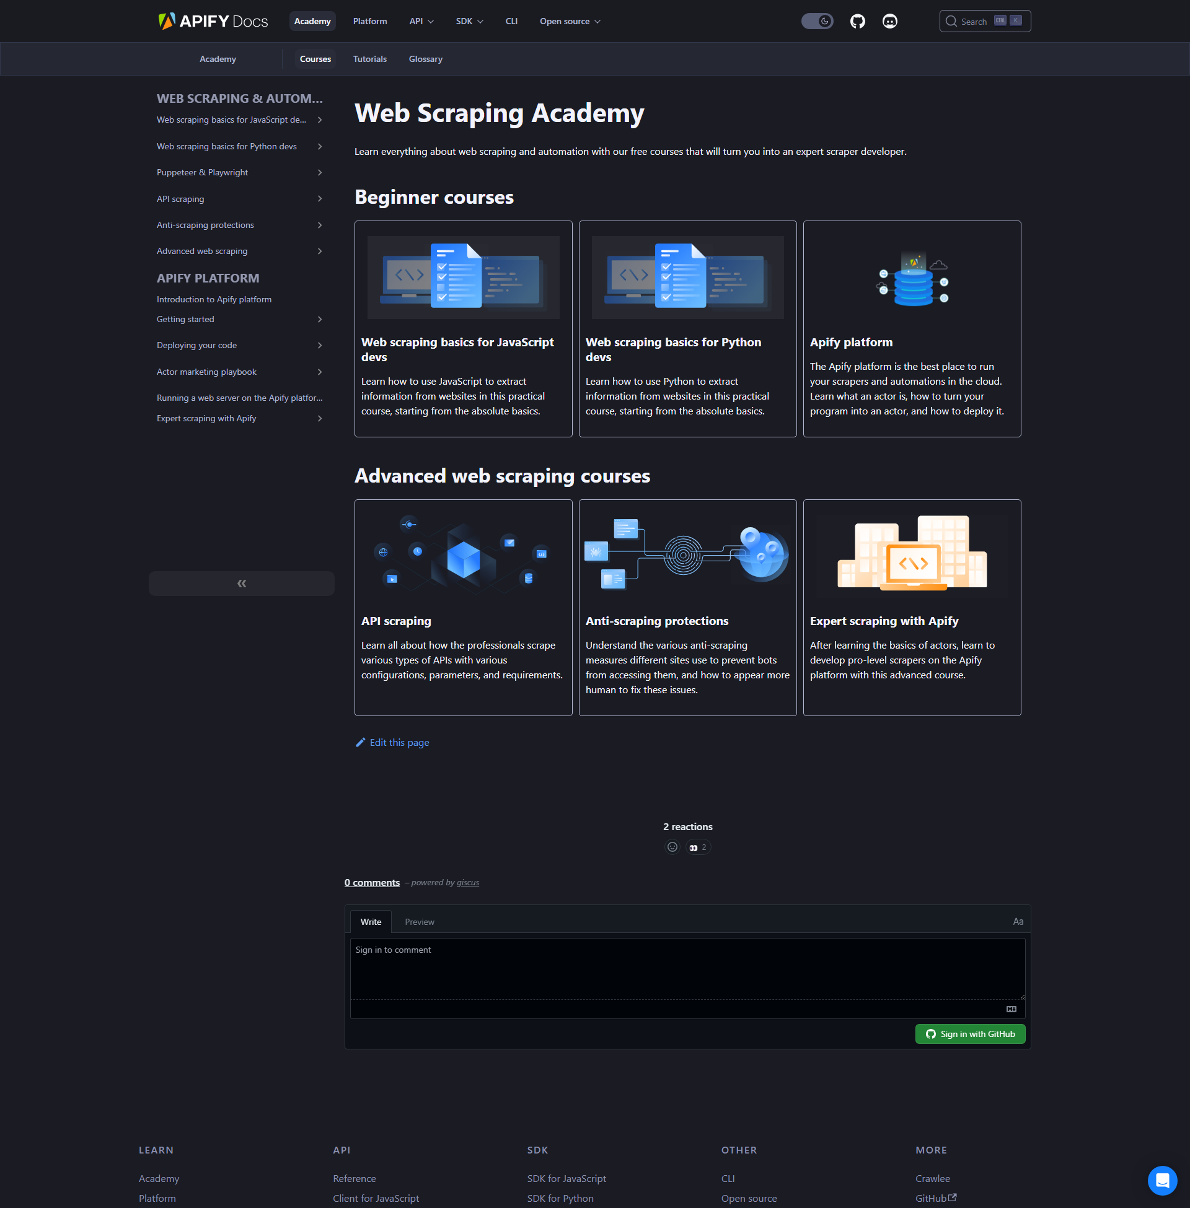Click the Search input field

[984, 21]
